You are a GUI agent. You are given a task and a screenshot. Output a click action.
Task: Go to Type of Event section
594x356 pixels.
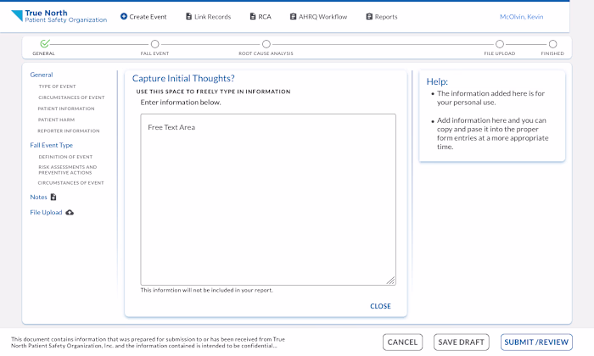[x=57, y=86]
